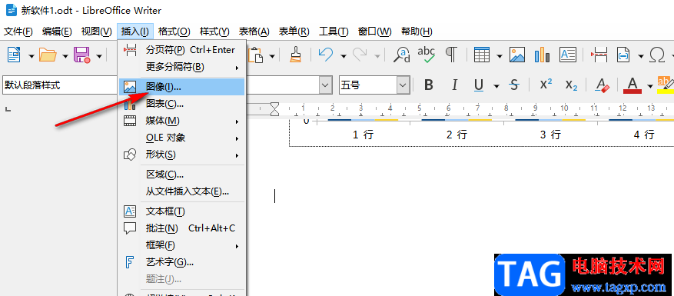674x296 pixels.
Task: Toggle Subscript X₂ button
Action: tap(571, 85)
